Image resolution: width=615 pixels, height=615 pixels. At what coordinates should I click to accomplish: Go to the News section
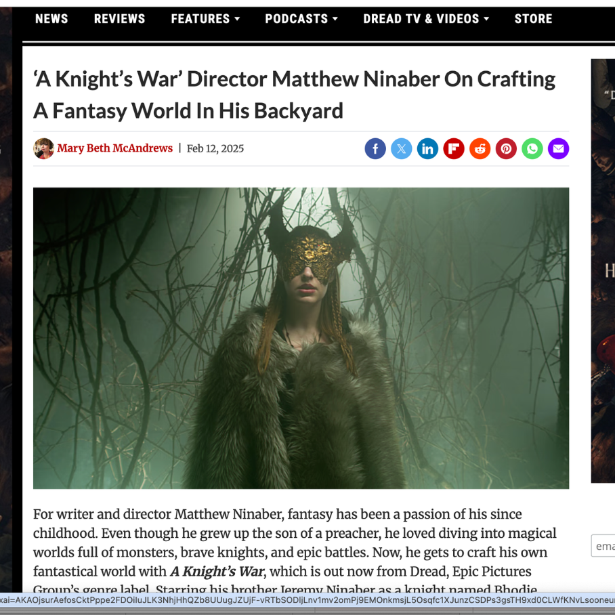(x=51, y=19)
